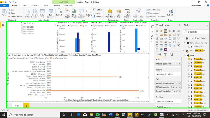Open the Shapes dropdown in Insert group
210x118 pixels.
click(98, 16)
